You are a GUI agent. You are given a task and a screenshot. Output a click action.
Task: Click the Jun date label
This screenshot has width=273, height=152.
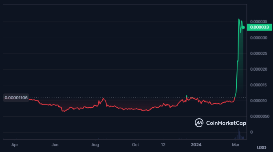pyautogui.click(x=55, y=145)
